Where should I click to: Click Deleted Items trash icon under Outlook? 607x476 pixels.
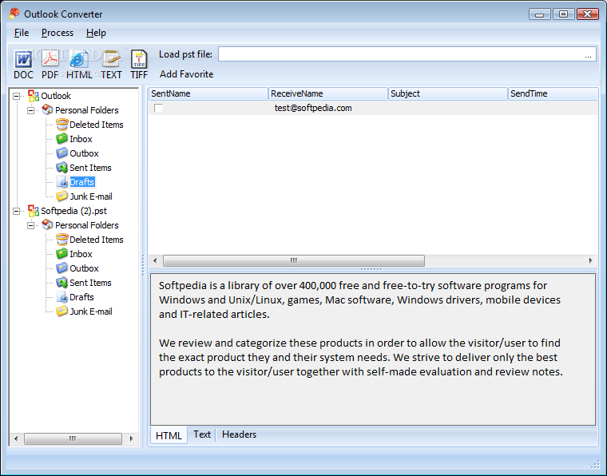(x=62, y=125)
